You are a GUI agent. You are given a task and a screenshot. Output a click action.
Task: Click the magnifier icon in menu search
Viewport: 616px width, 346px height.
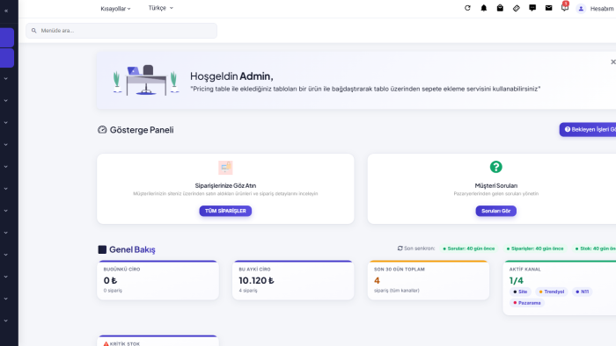click(x=33, y=31)
